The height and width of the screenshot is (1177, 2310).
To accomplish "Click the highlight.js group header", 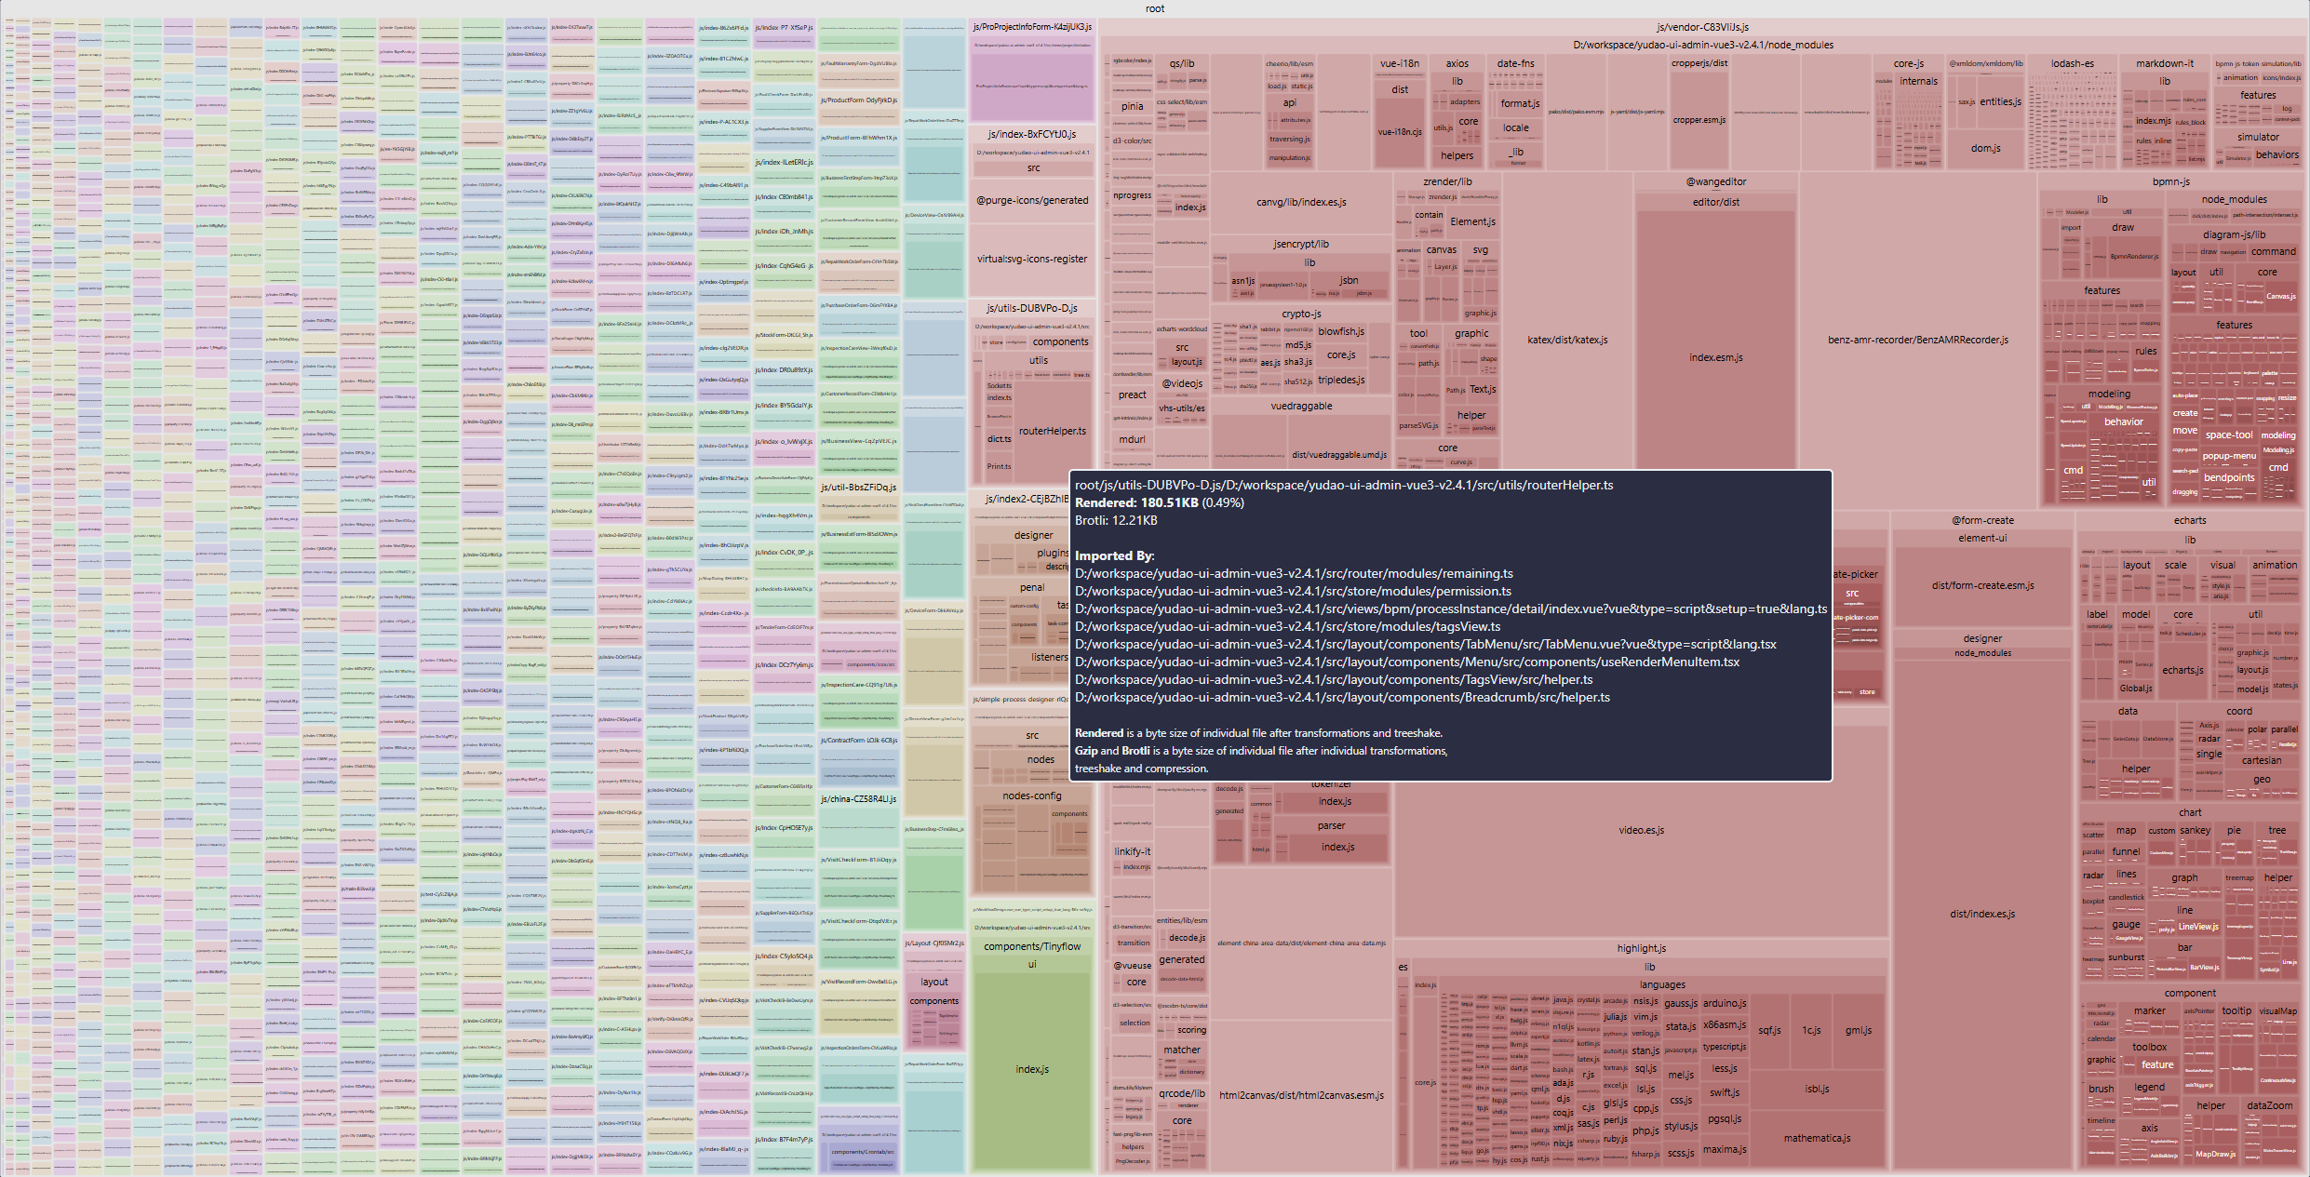I will pyautogui.click(x=1641, y=948).
